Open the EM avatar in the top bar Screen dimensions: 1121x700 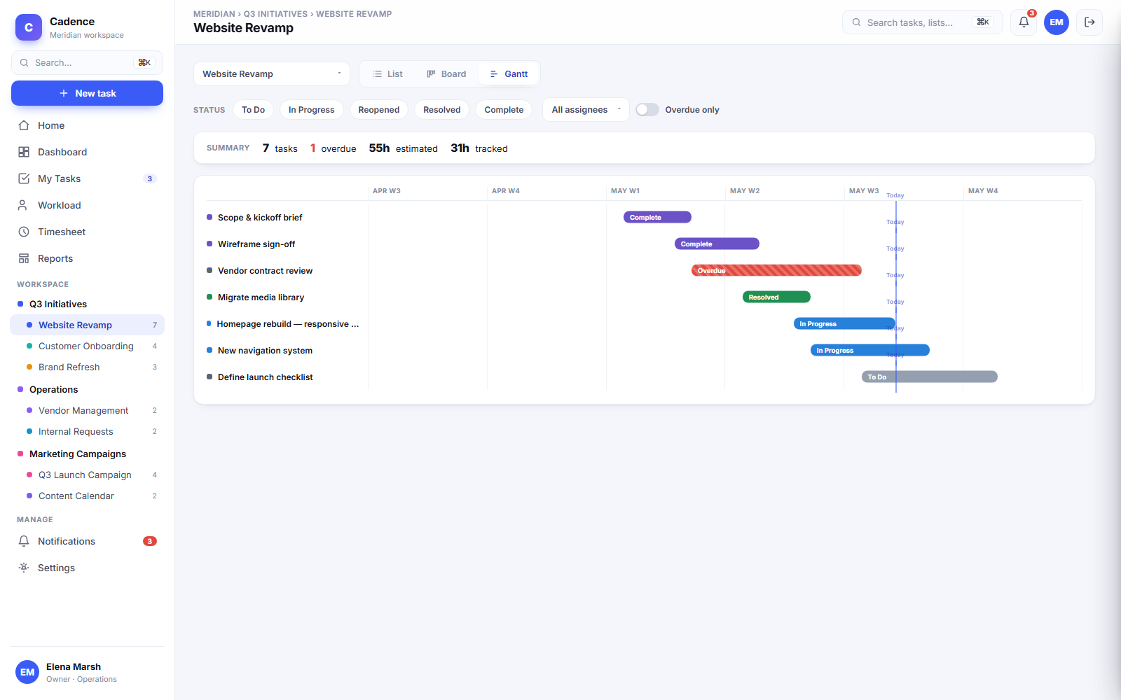click(1057, 22)
